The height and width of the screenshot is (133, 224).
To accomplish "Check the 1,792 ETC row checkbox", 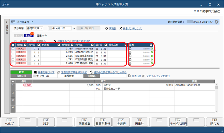I will (x=13, y=60).
